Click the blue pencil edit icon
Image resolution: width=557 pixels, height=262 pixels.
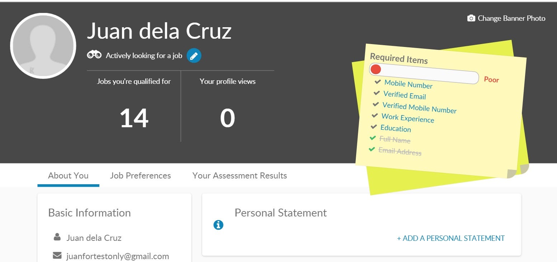[194, 56]
